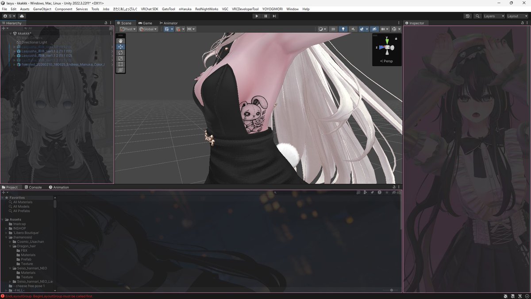Lock the Hierarchy panel

pyautogui.click(x=106, y=23)
